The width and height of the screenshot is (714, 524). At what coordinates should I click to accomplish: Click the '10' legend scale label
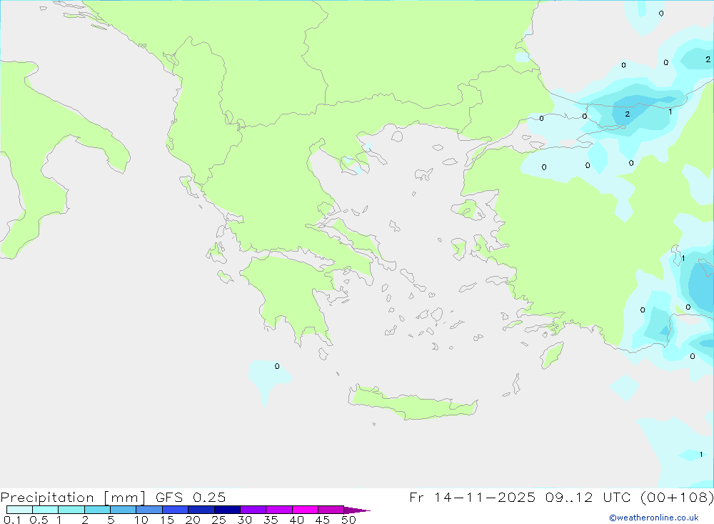click(141, 520)
